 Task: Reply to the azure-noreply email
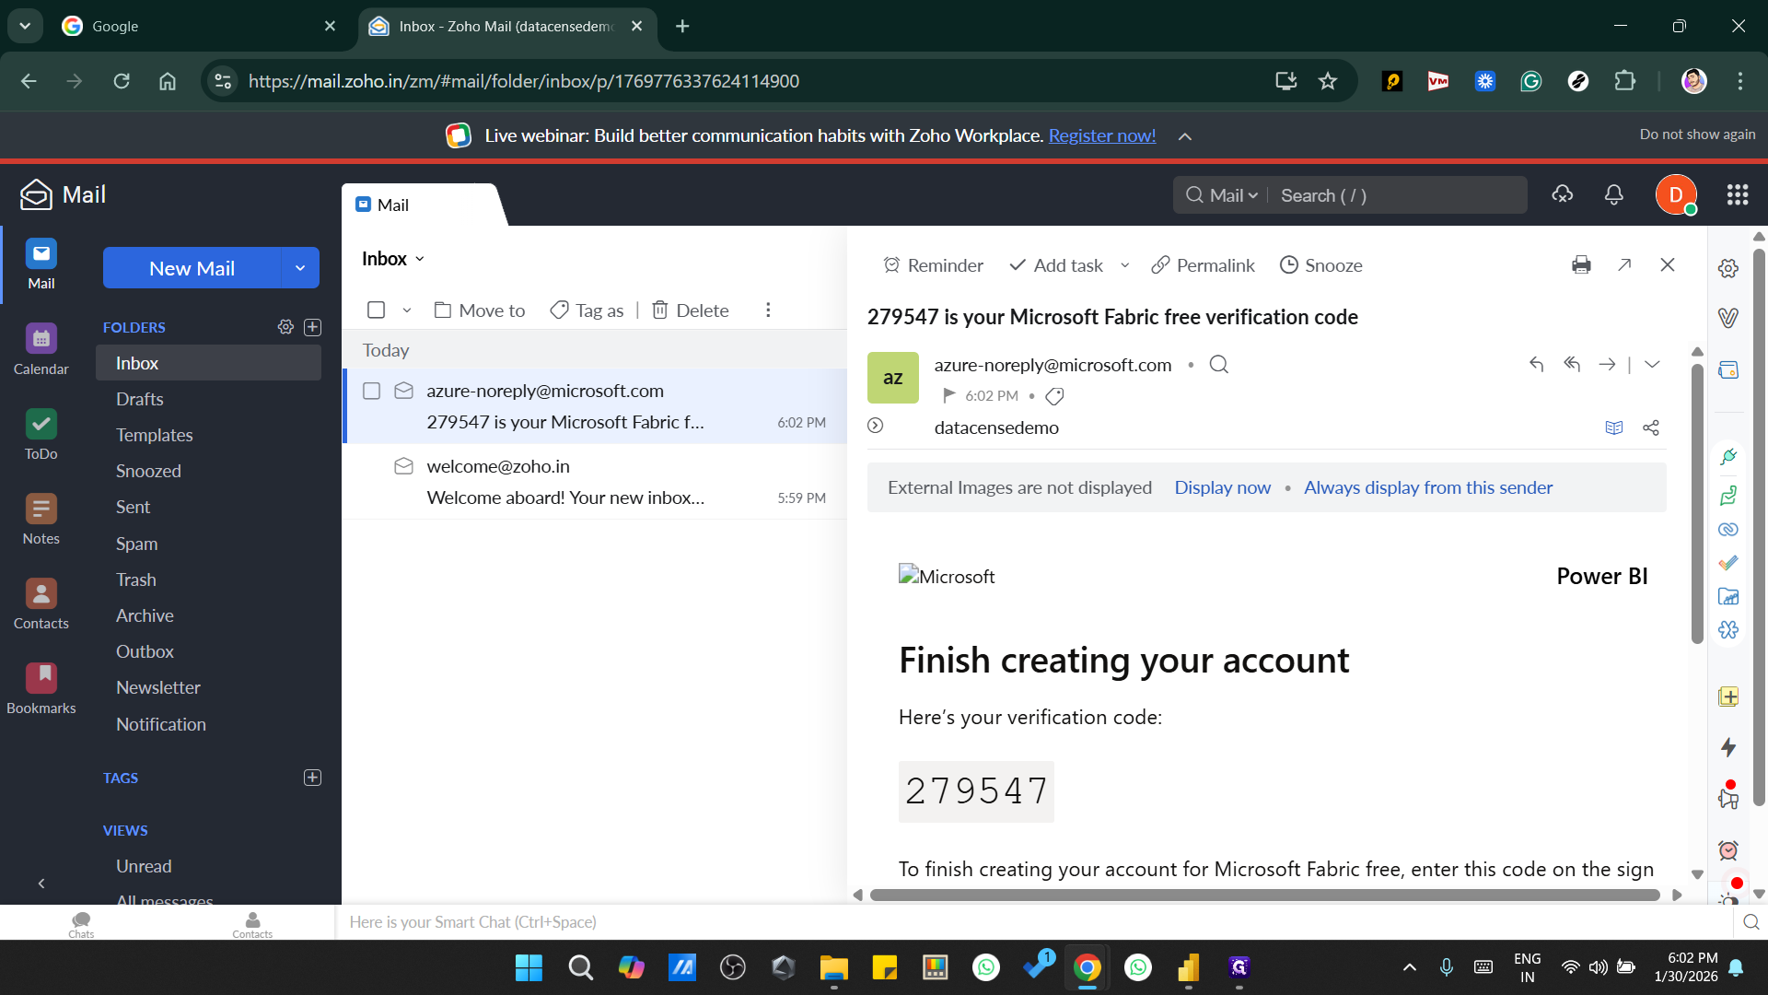click(x=1536, y=364)
